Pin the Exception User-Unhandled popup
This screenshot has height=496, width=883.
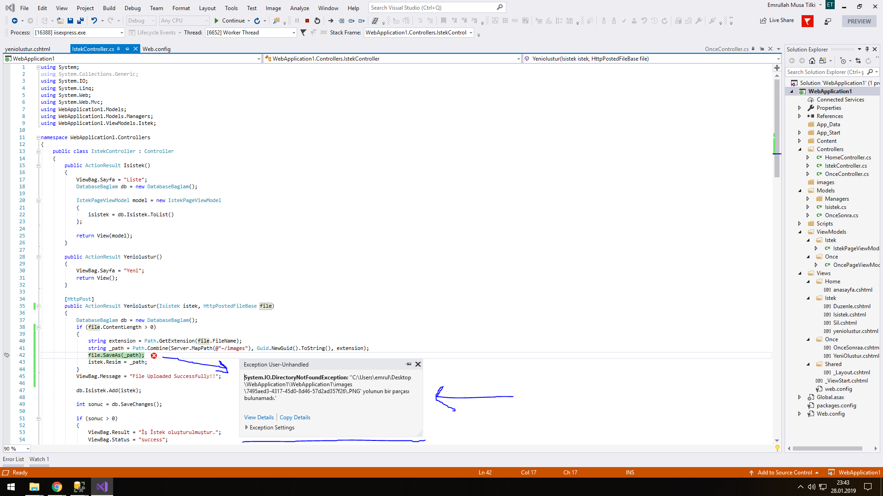[x=408, y=364]
